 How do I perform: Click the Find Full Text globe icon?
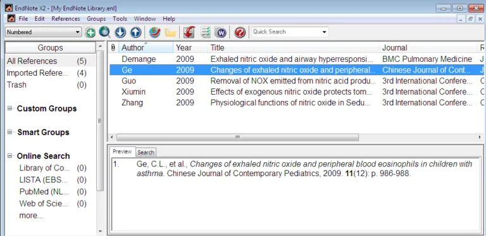tap(154, 32)
